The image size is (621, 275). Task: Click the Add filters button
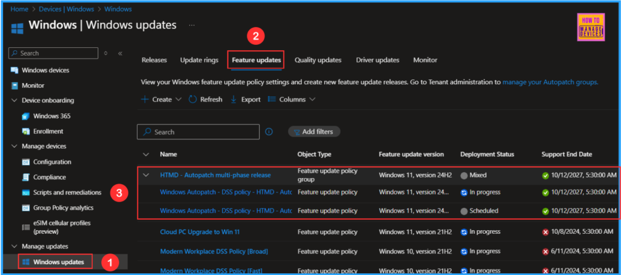[x=314, y=132]
